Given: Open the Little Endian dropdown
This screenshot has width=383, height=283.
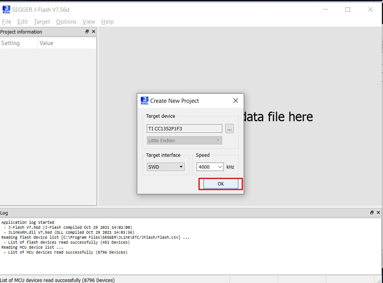Looking at the screenshot, I should tap(184, 140).
